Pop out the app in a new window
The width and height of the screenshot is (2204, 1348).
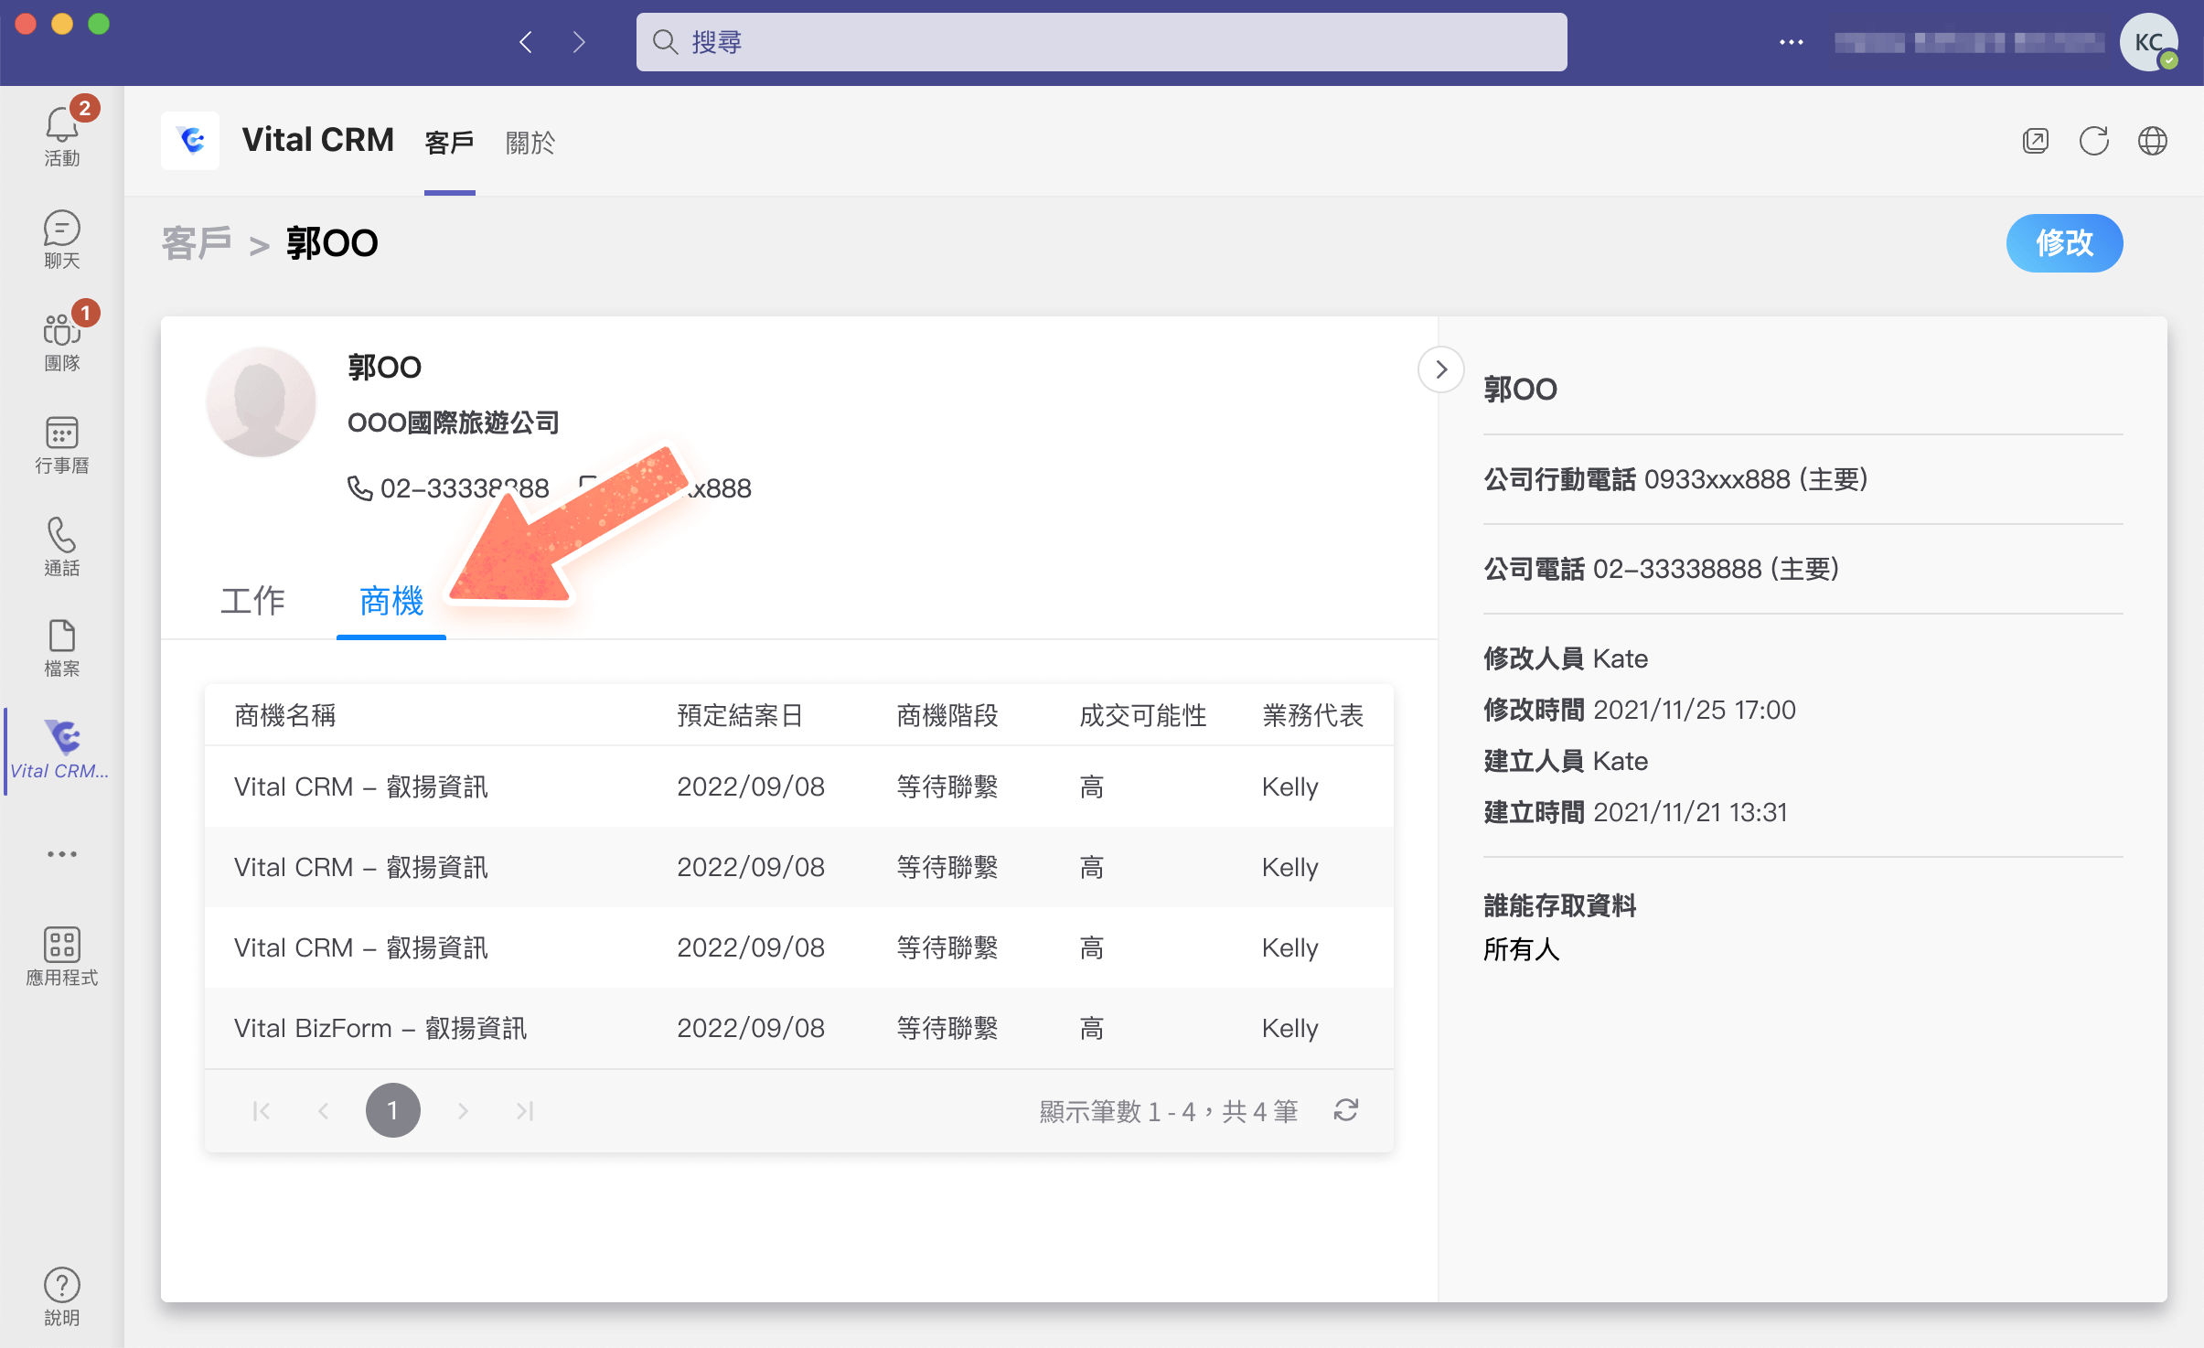(2036, 141)
